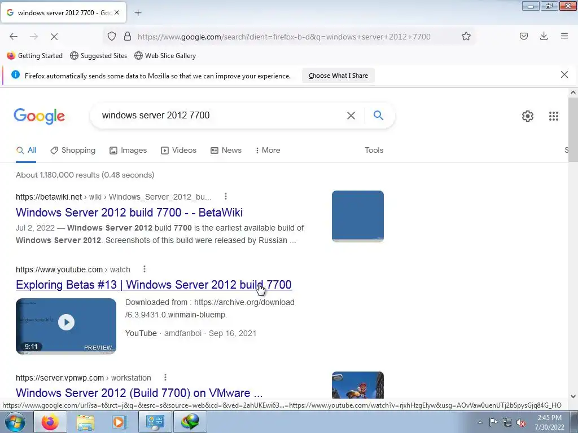Open Save to Pocket

point(524,36)
